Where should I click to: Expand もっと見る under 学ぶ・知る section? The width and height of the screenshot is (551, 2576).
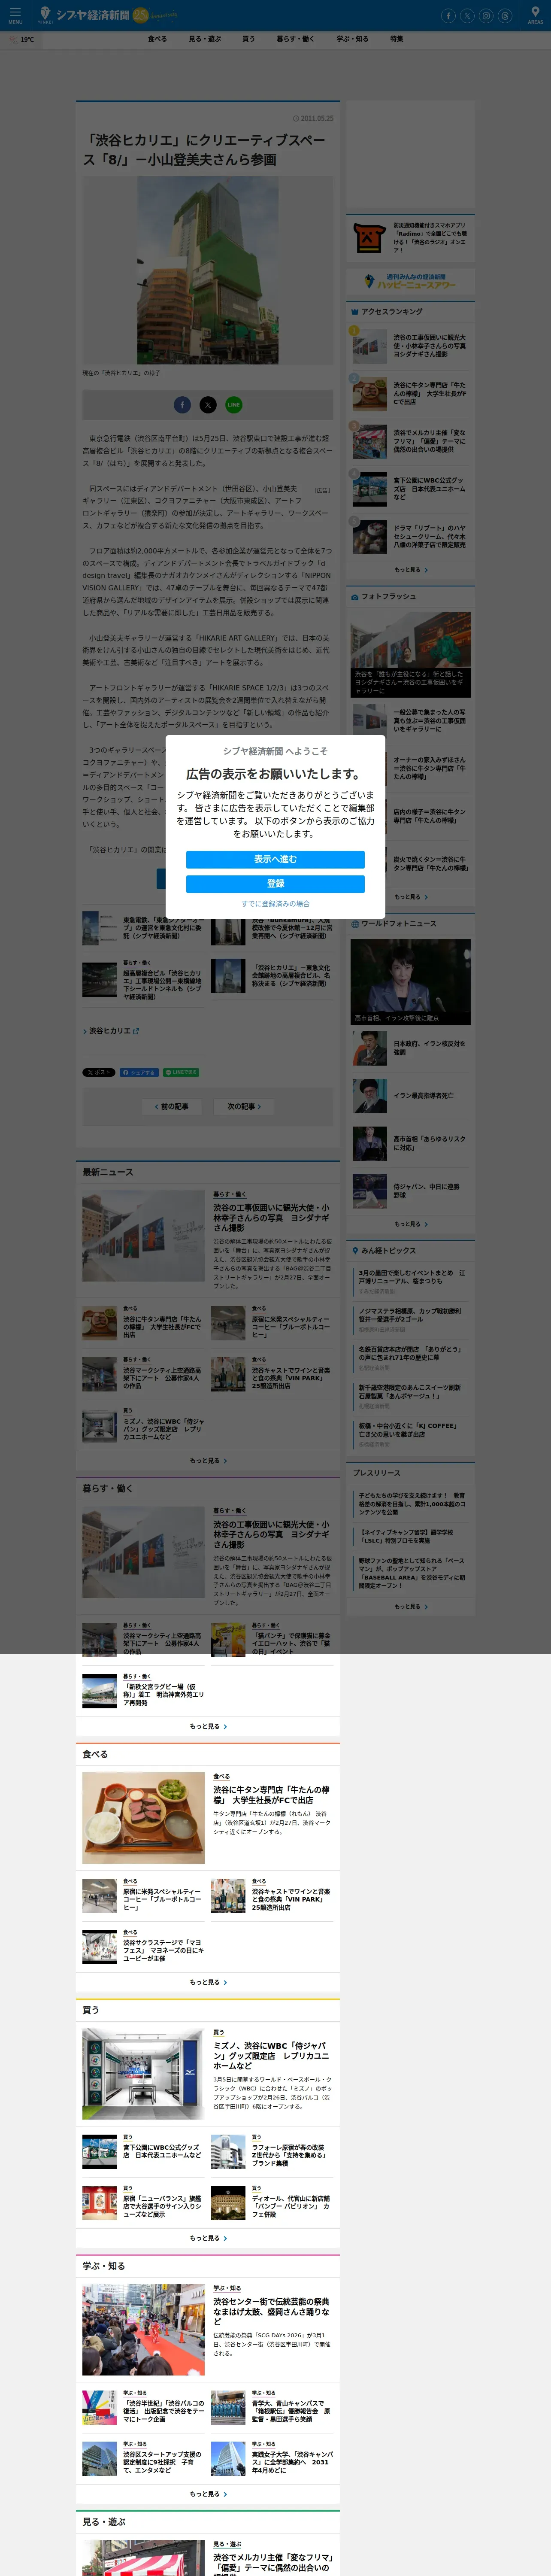point(208,2494)
